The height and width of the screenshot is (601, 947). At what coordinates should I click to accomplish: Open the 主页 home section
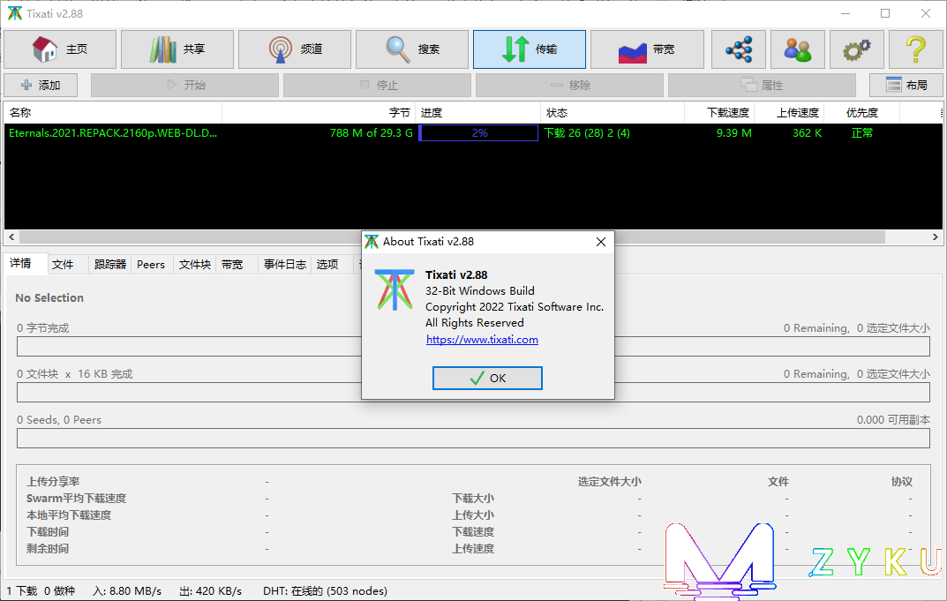click(x=60, y=49)
